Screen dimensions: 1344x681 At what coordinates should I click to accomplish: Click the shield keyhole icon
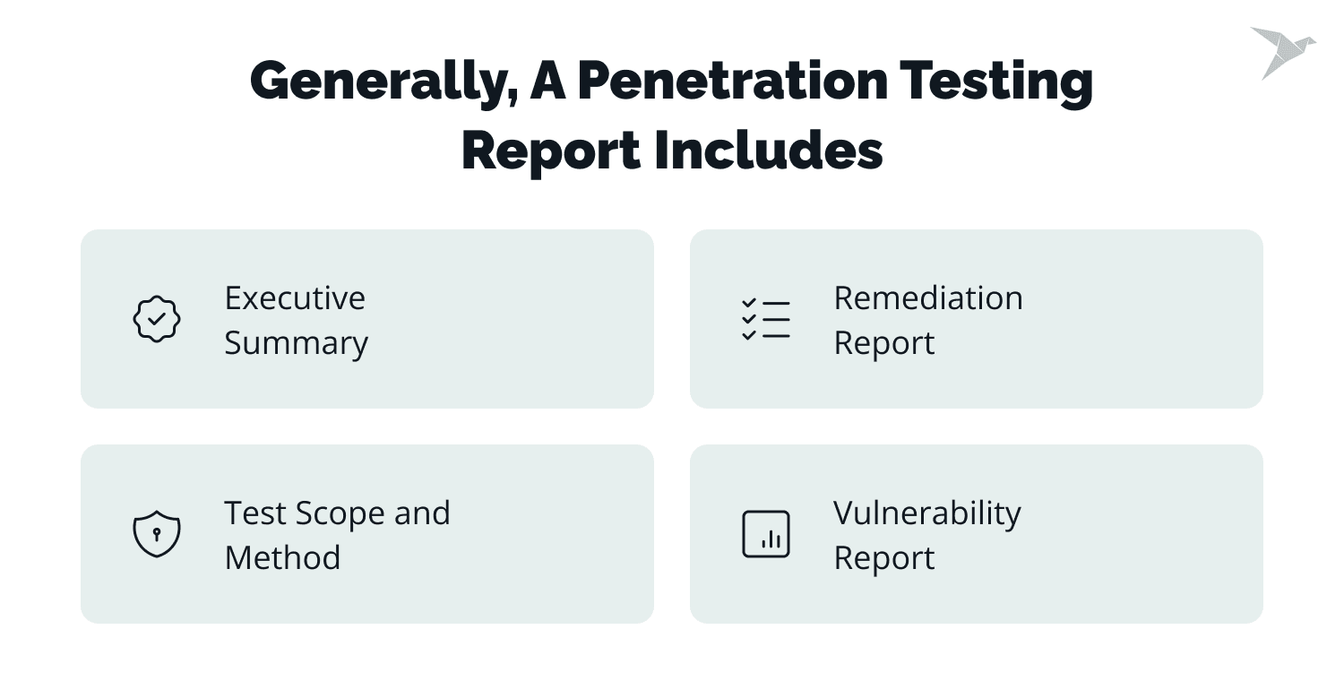click(x=157, y=534)
